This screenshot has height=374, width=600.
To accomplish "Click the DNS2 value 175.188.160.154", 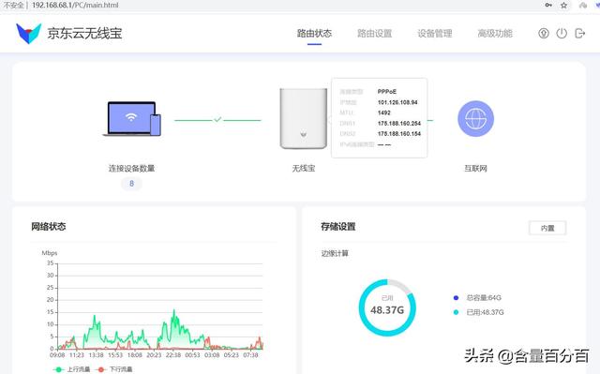I will (399, 134).
